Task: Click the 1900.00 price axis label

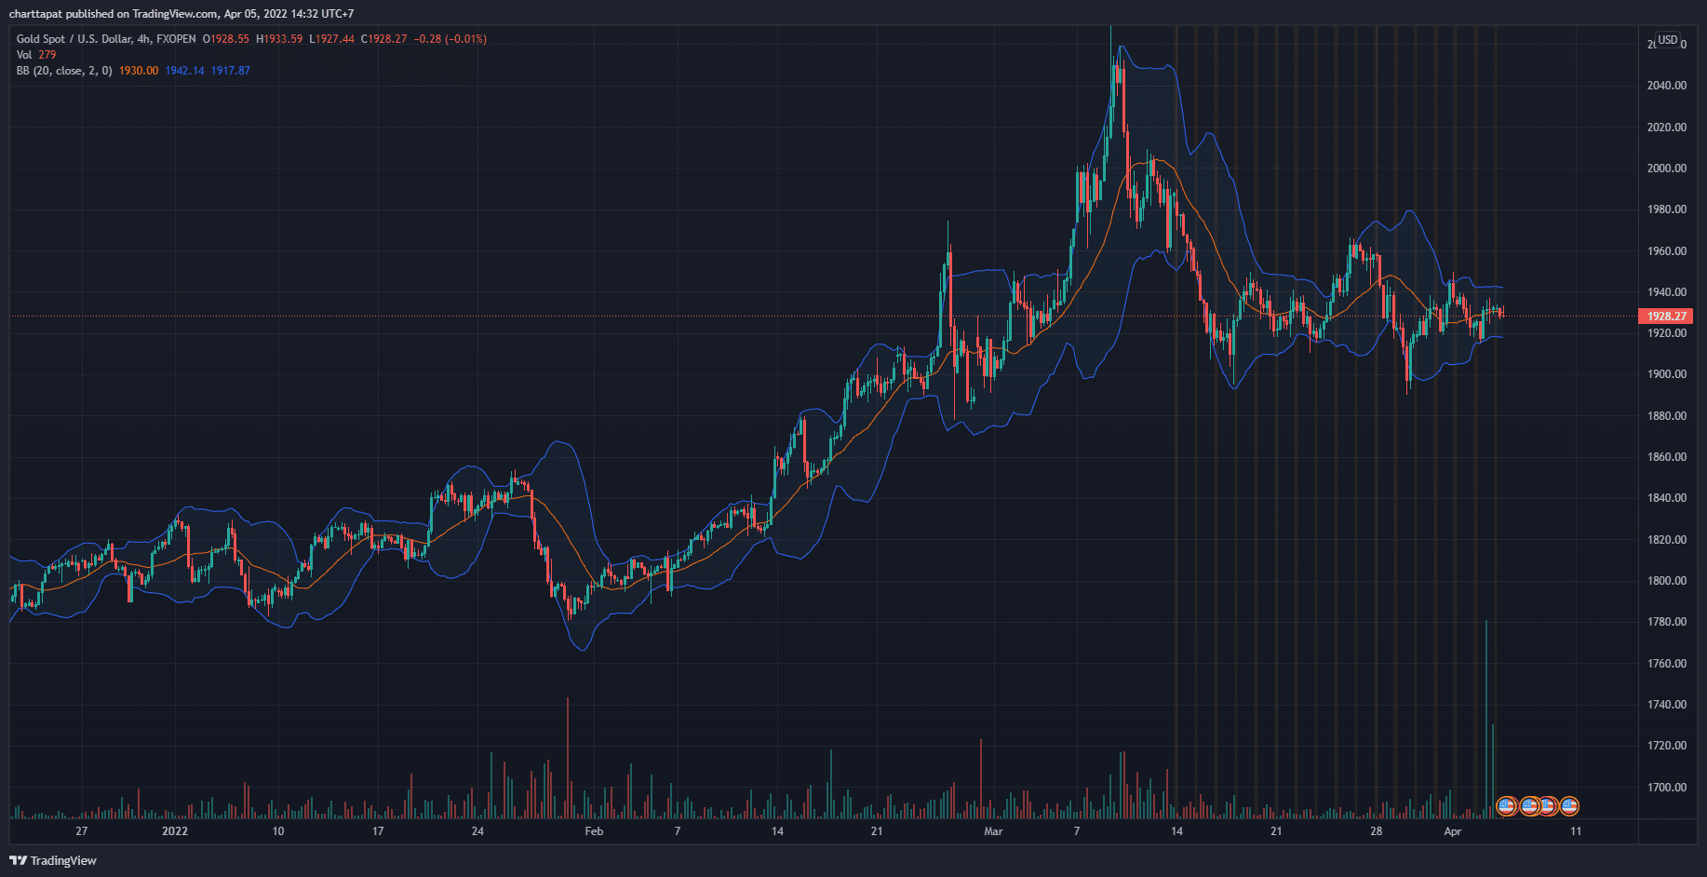Action: pyautogui.click(x=1667, y=374)
